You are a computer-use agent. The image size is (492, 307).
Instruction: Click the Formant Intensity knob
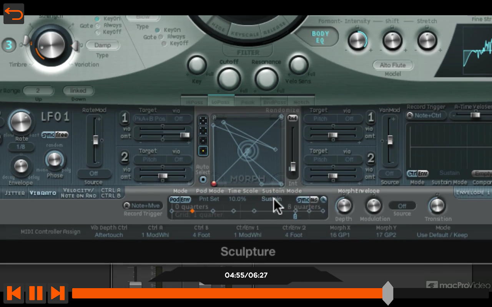click(357, 40)
